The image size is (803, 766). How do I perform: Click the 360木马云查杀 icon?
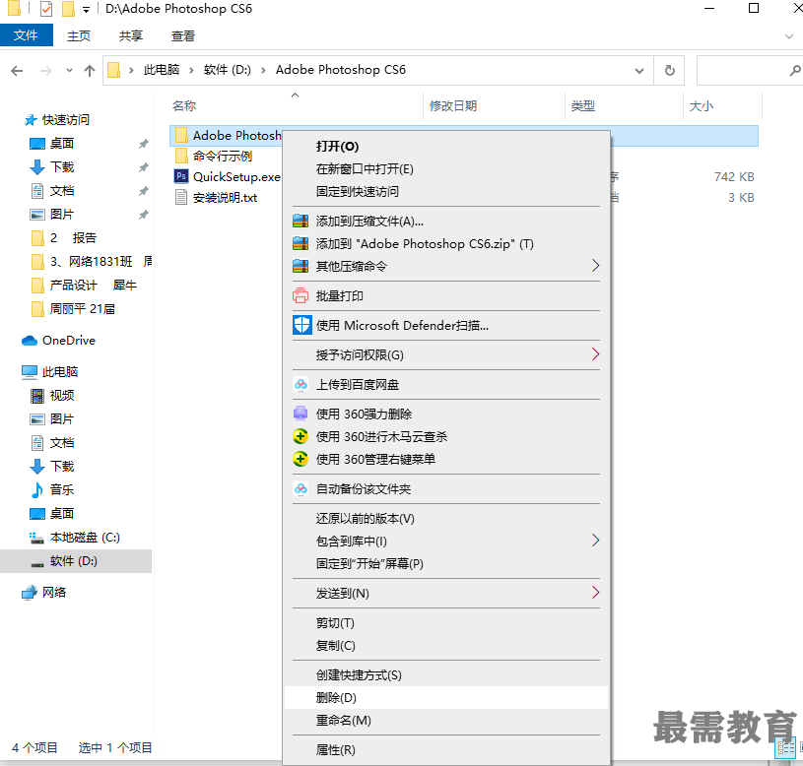[301, 436]
